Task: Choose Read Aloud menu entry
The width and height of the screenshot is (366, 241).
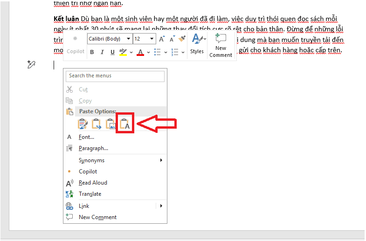Action: pyautogui.click(x=93, y=183)
